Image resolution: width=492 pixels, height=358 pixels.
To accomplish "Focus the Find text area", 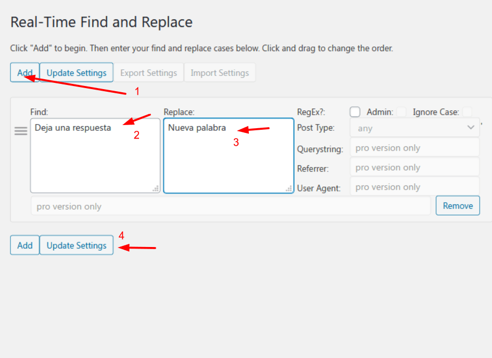I will click(x=95, y=156).
